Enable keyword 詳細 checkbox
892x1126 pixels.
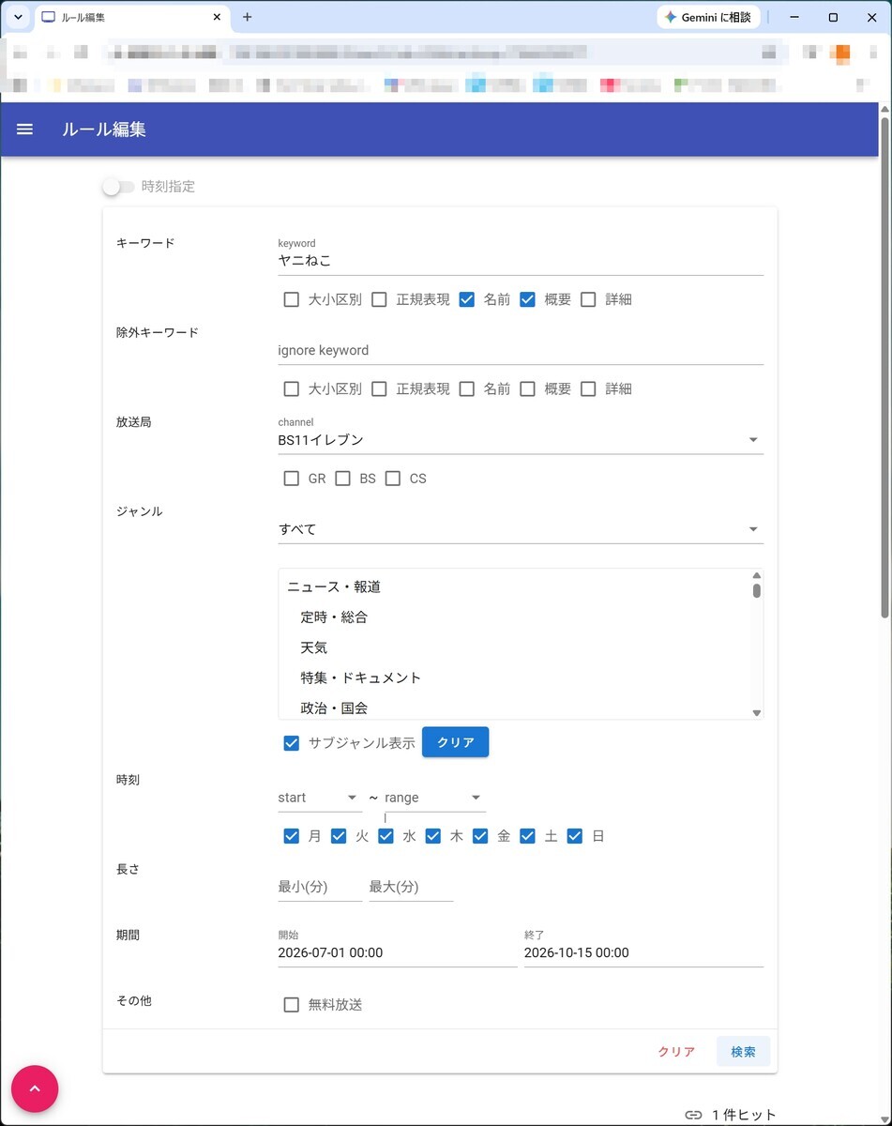click(x=588, y=299)
